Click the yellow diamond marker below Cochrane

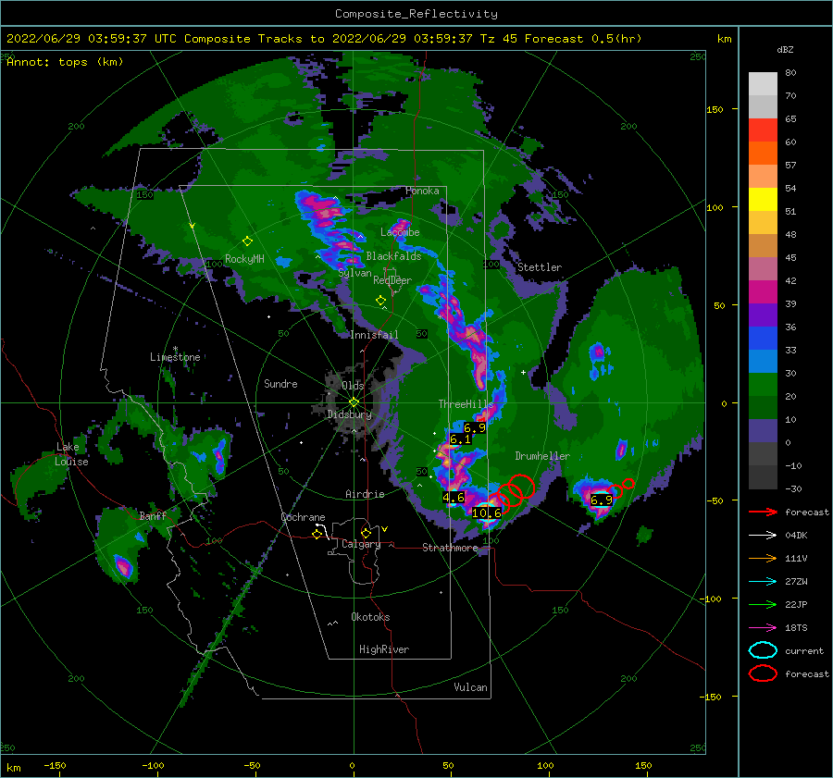pyautogui.click(x=317, y=535)
